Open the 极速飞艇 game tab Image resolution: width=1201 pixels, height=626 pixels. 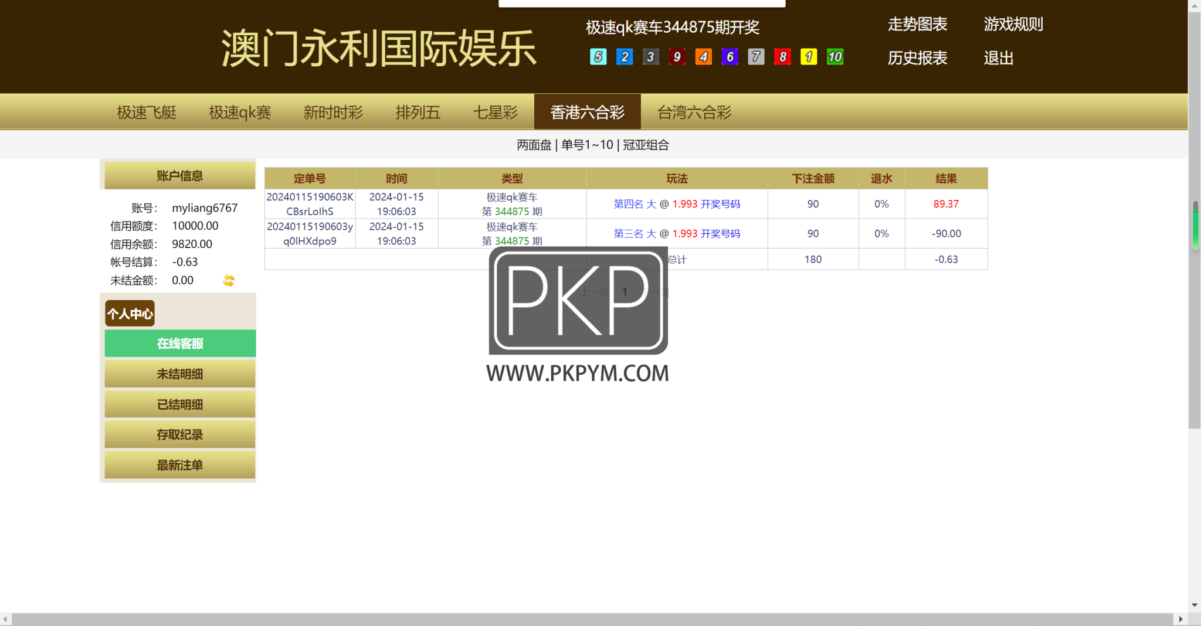pos(147,112)
